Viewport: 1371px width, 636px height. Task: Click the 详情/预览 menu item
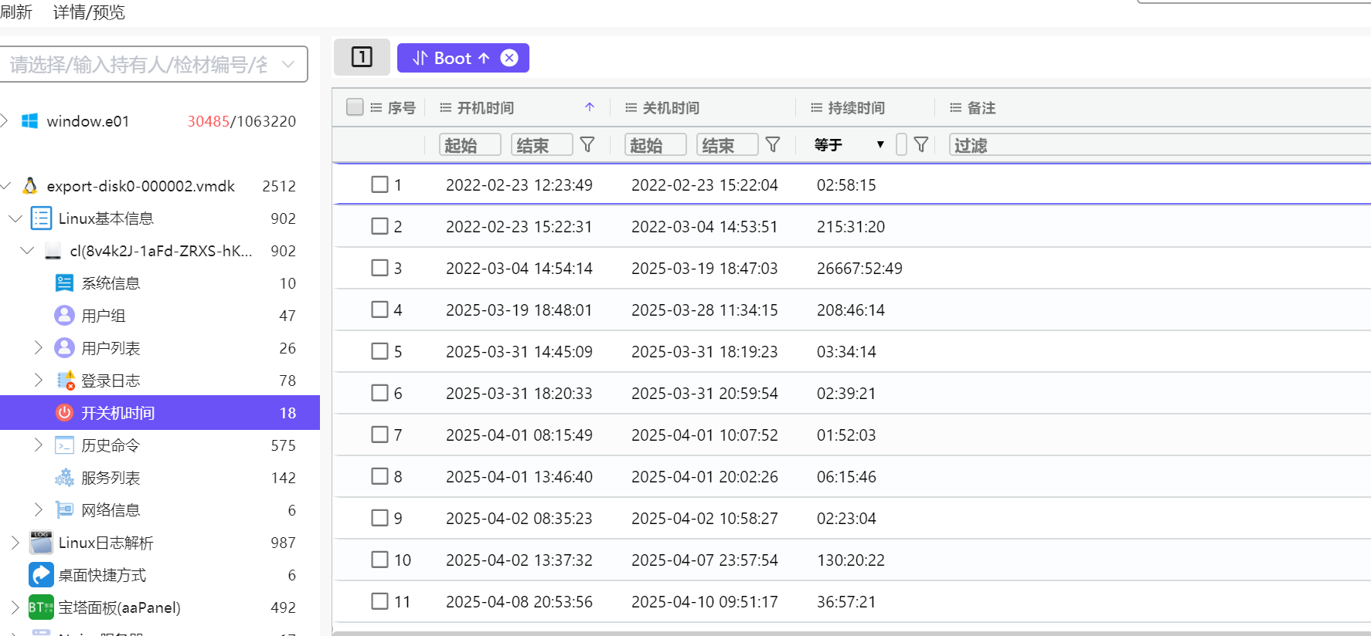[x=89, y=12]
